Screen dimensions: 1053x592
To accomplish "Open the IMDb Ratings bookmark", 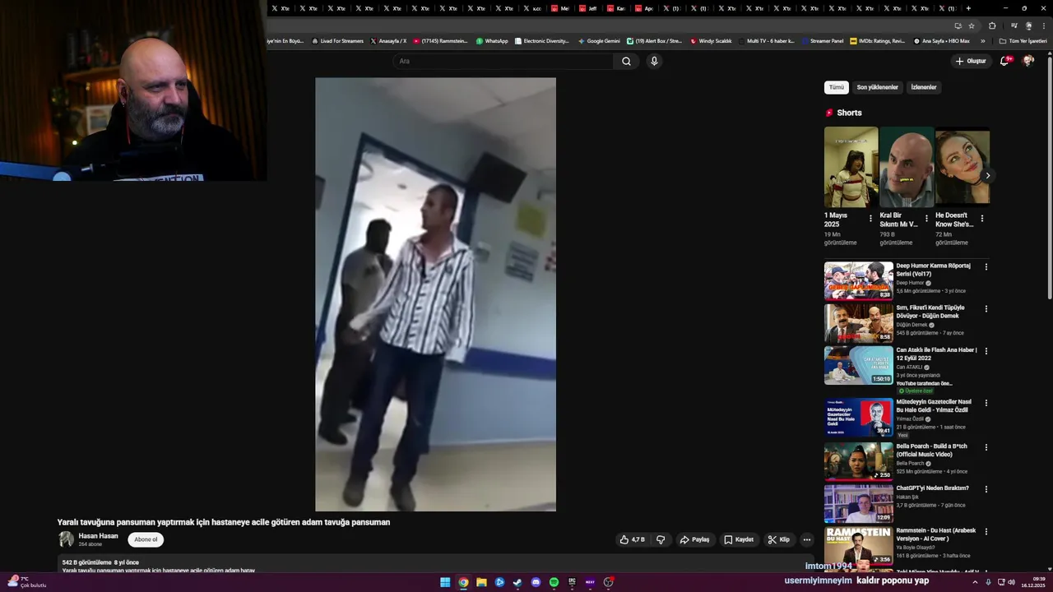I will tap(877, 40).
